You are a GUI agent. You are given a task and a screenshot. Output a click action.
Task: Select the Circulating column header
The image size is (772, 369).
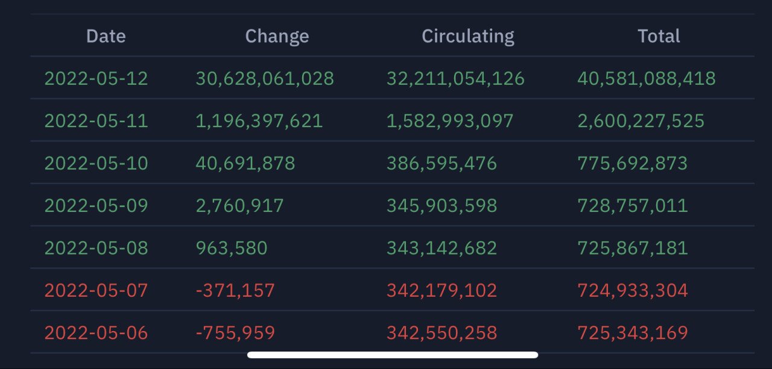[x=468, y=36]
